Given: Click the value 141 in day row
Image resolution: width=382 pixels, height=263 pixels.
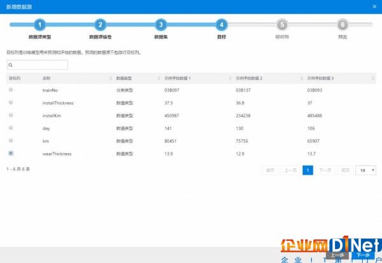Looking at the screenshot, I should pos(168,128).
